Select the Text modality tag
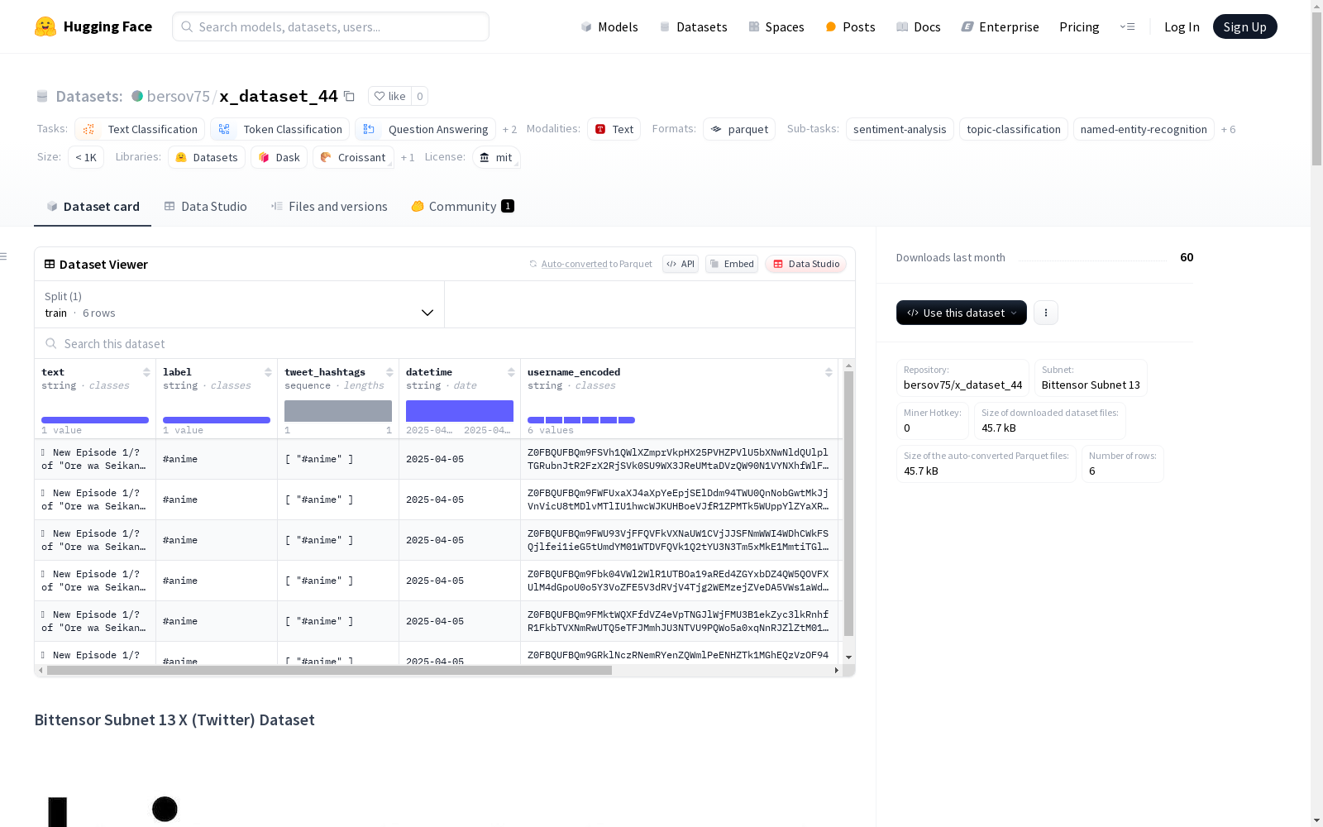The image size is (1323, 827). (614, 129)
